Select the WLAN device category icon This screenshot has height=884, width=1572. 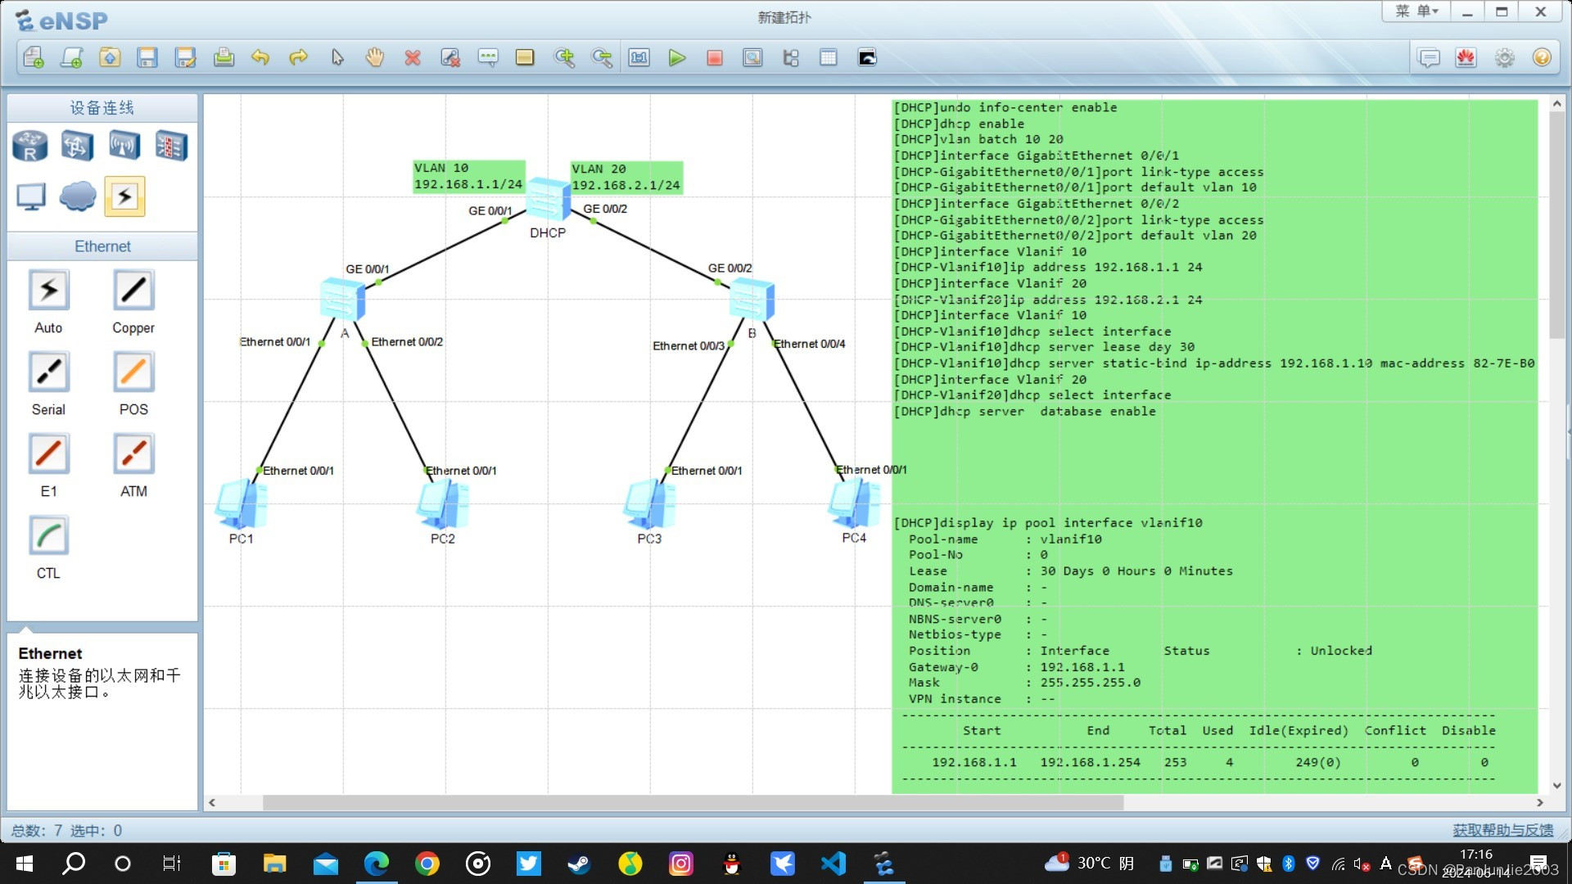point(124,147)
